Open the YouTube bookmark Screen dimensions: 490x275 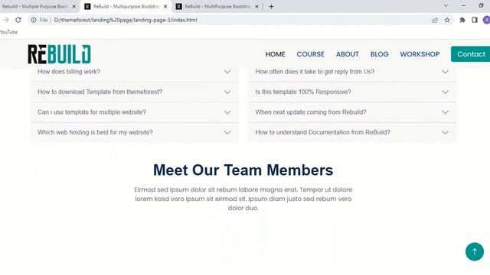point(8,32)
